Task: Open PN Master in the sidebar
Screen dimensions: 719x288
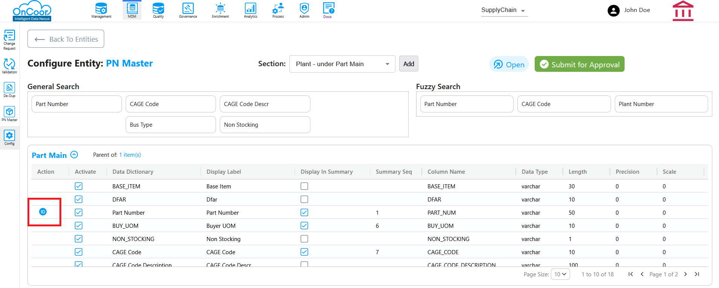Action: [x=9, y=114]
